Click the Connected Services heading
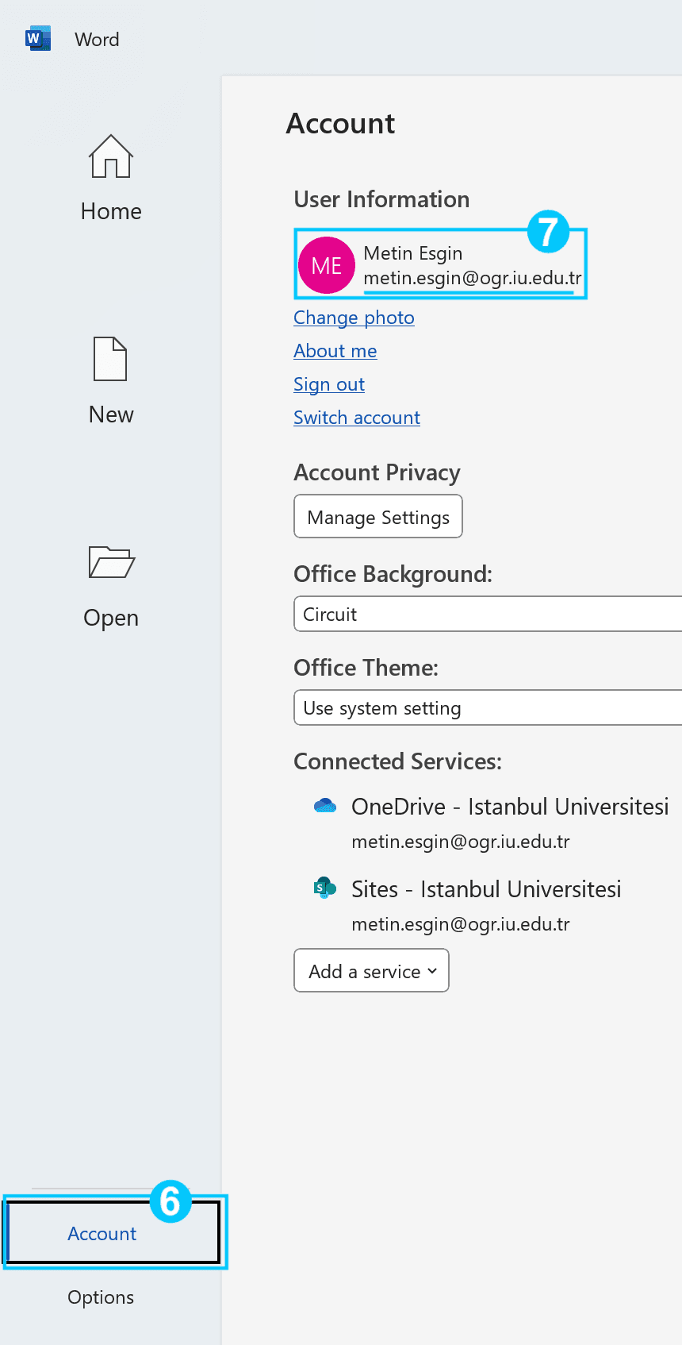Image resolution: width=682 pixels, height=1345 pixels. (x=397, y=761)
